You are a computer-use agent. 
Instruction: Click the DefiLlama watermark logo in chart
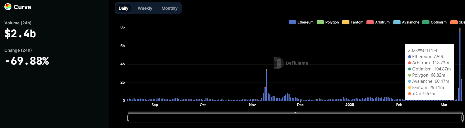pyautogui.click(x=278, y=63)
